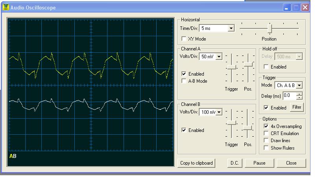The height and width of the screenshot is (178, 316).
Task: Turn off 4x Oversampling option
Action: tap(266, 126)
